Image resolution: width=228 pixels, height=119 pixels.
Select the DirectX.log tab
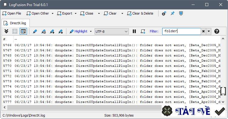[x=15, y=23]
